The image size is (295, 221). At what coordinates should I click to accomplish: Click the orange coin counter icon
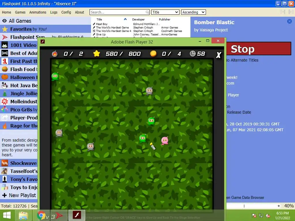tap(153, 54)
